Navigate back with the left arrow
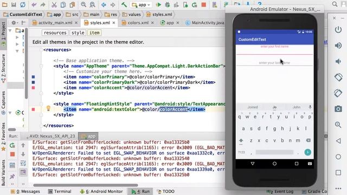The image size is (347, 195). [x=104, y=4]
